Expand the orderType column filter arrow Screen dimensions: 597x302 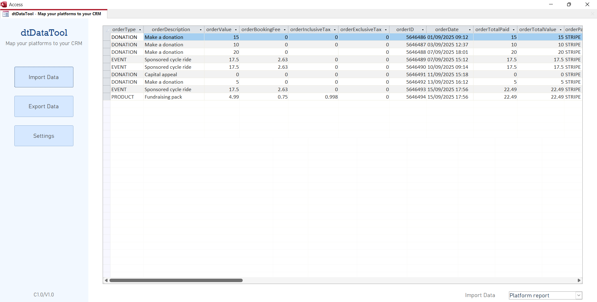(x=140, y=30)
